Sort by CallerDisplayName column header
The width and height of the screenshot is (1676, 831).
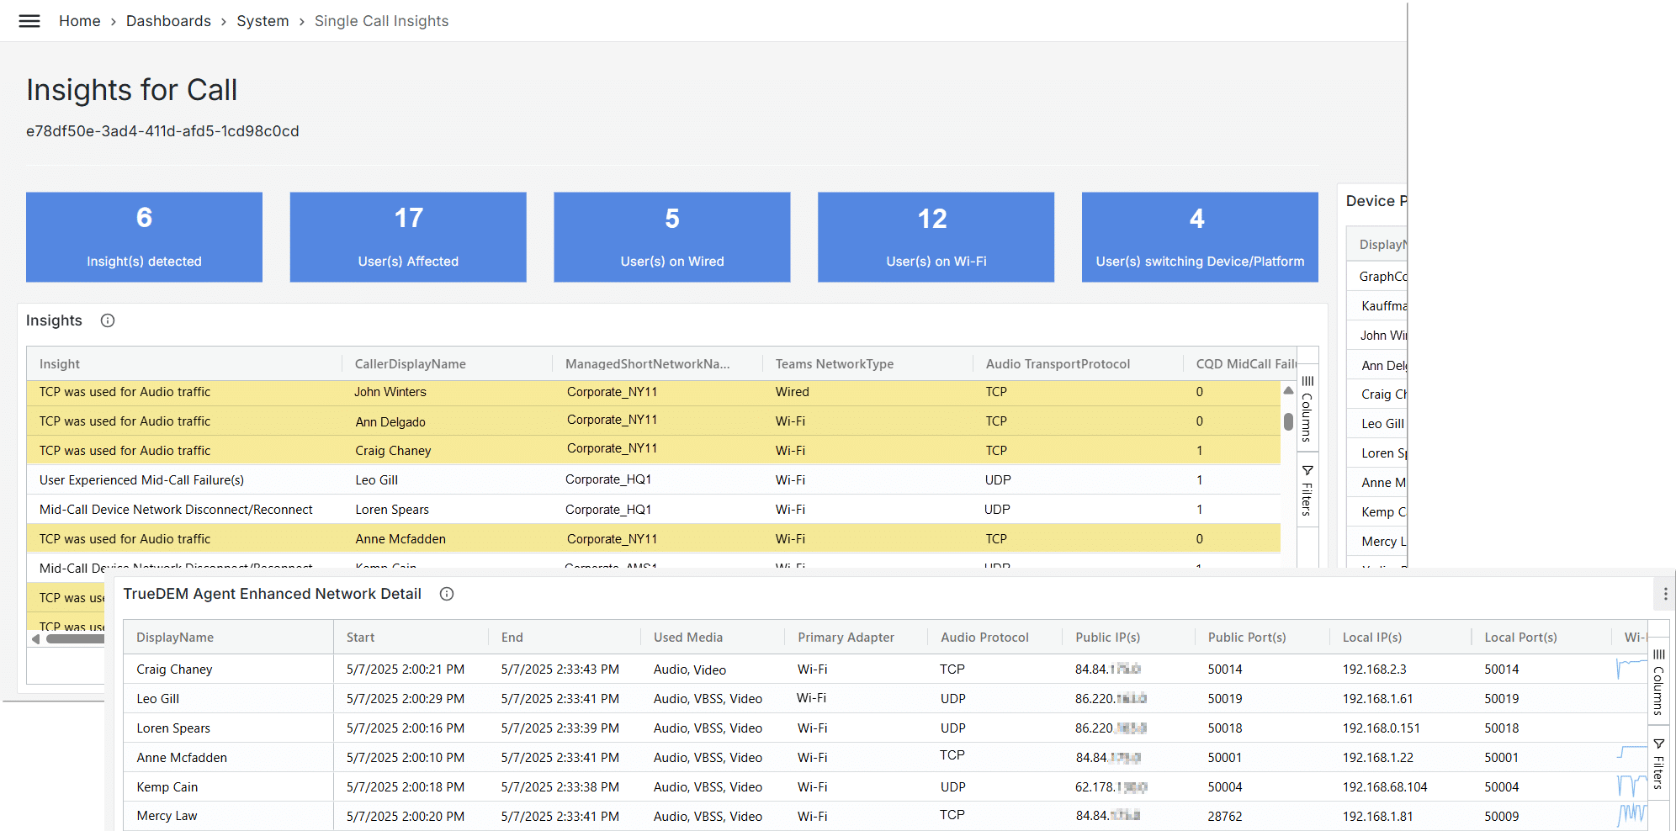pyautogui.click(x=410, y=364)
